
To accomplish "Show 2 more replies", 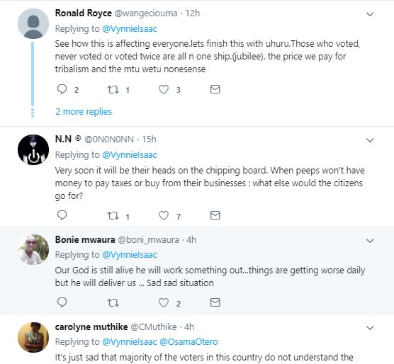I will pos(84,112).
